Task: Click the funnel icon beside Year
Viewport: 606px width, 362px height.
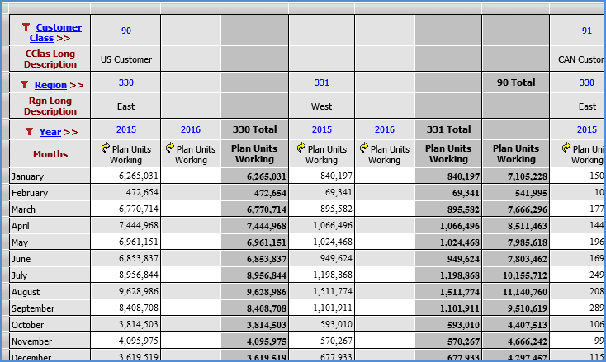Action: (x=30, y=131)
